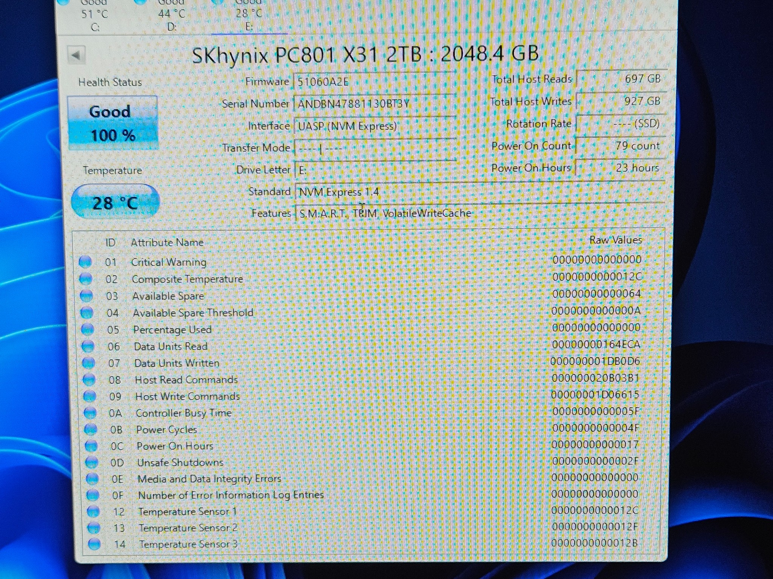This screenshot has width=773, height=579.
Task: Click the status icon for Media and Data Integrity Errors
Action: point(92,479)
